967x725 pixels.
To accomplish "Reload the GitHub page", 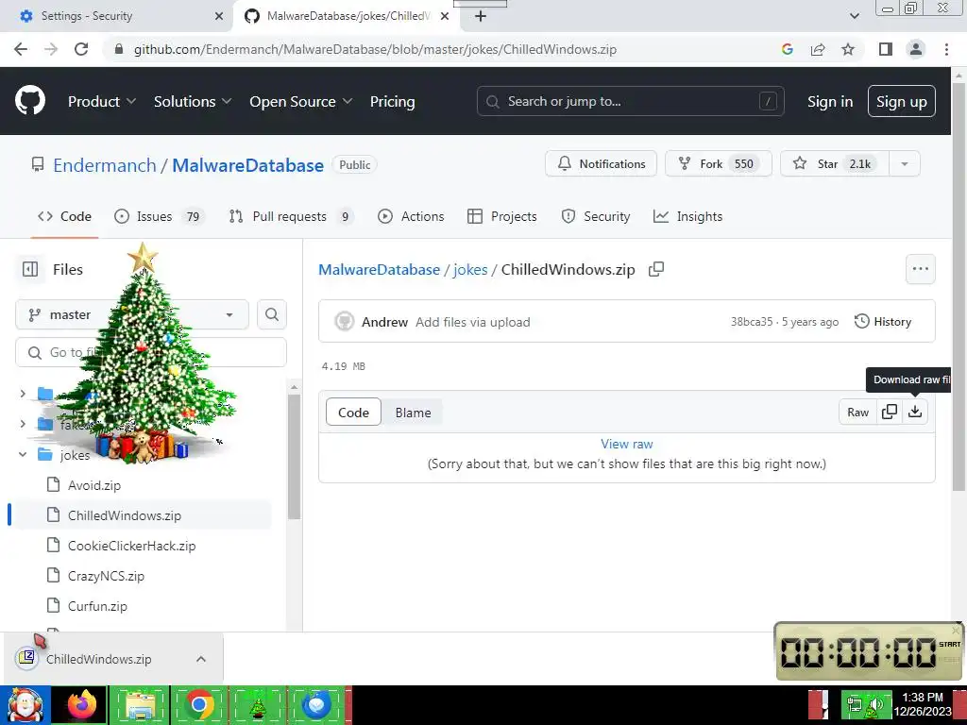I will (x=81, y=49).
